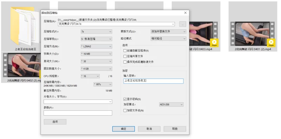Screen dimensions: 281x139
Task: Click the browse (...) button for archive path
Action: (183, 24)
